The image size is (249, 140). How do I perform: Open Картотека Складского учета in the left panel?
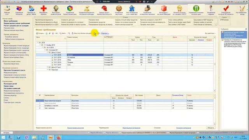(x=14, y=70)
